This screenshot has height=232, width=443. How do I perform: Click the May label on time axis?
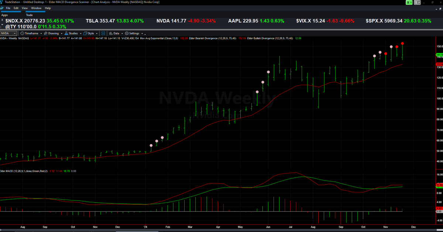[x=241, y=228]
